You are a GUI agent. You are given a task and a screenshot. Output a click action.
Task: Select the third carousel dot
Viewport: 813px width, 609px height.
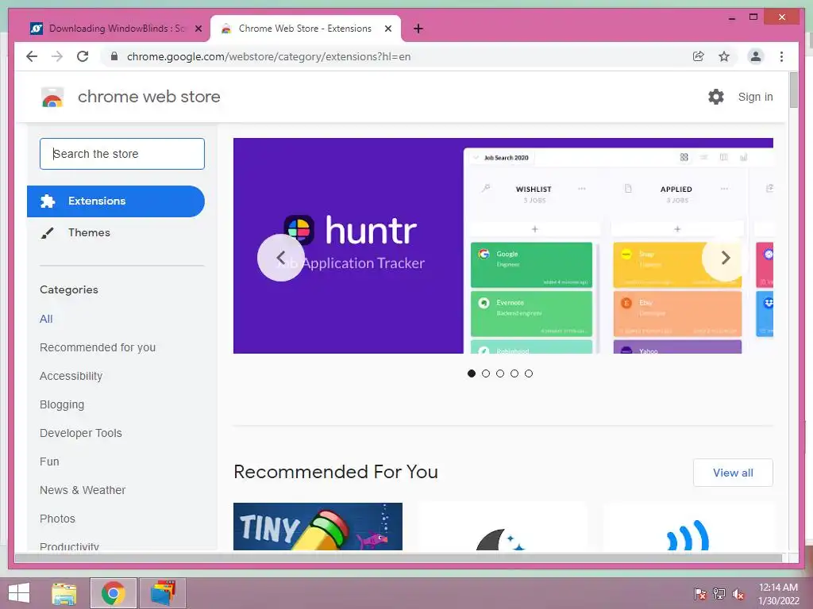[x=500, y=373]
